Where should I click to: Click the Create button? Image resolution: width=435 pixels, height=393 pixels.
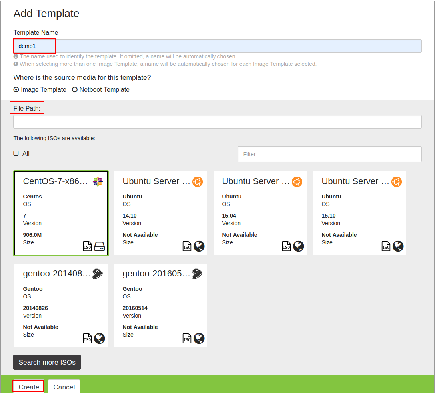[x=28, y=387]
